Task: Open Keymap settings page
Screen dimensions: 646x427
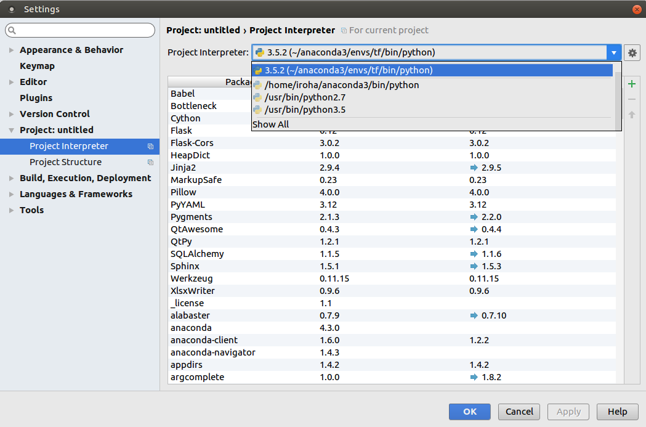Action: pyautogui.click(x=37, y=67)
